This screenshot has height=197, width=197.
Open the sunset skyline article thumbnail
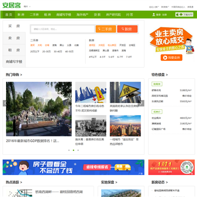coord(125,126)
